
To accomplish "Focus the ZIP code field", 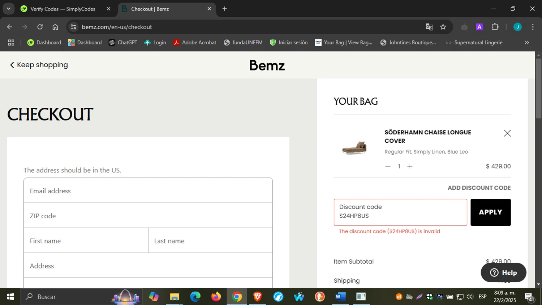I will (x=148, y=216).
